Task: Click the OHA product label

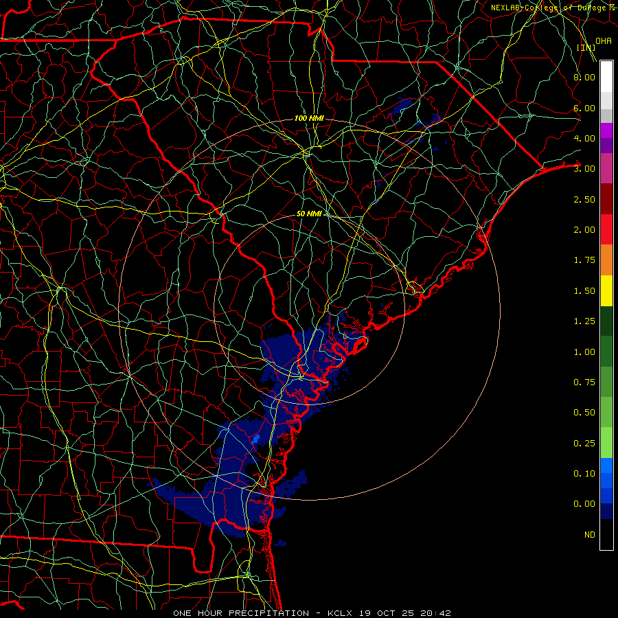Action: click(x=604, y=41)
